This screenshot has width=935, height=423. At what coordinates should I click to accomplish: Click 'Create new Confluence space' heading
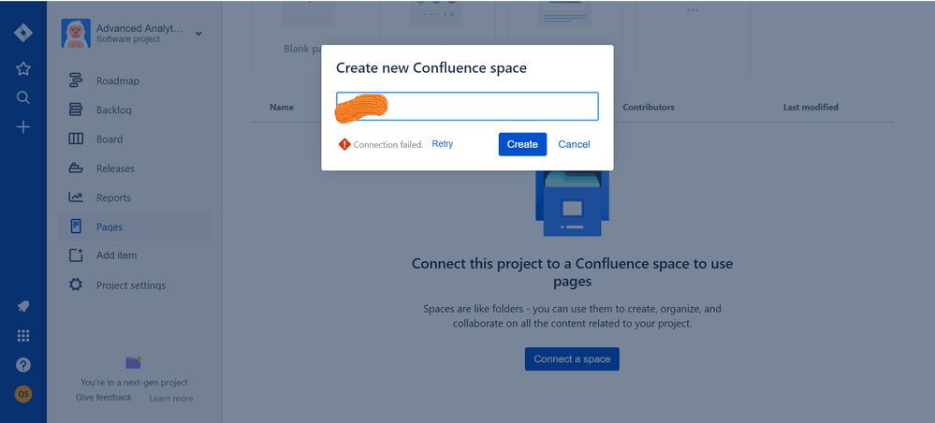431,67
